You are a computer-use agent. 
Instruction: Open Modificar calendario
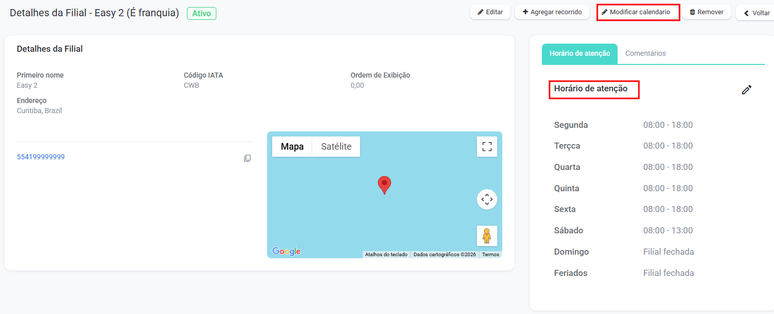click(638, 12)
